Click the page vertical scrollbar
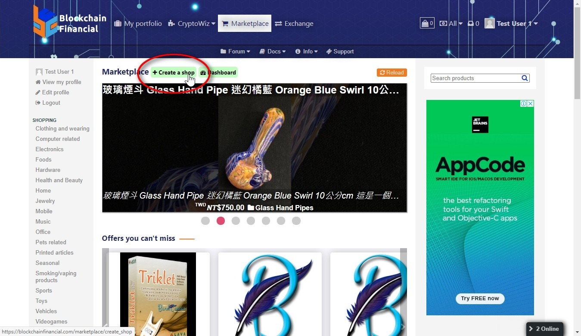The image size is (581, 336). click(x=577, y=172)
